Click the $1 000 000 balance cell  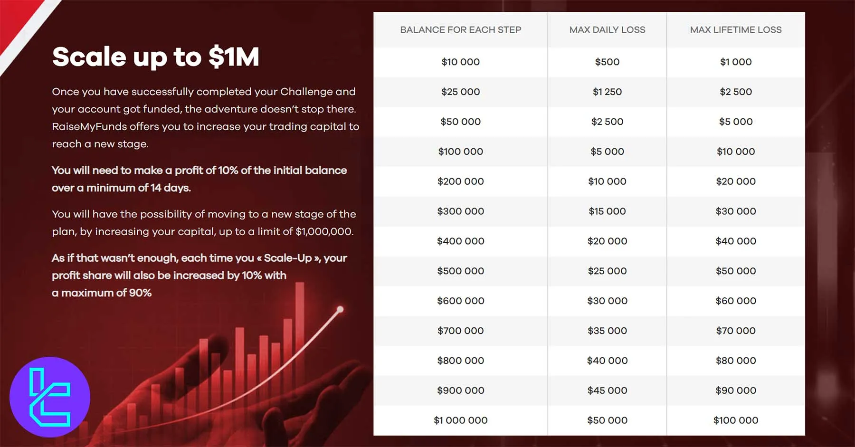pyautogui.click(x=460, y=420)
